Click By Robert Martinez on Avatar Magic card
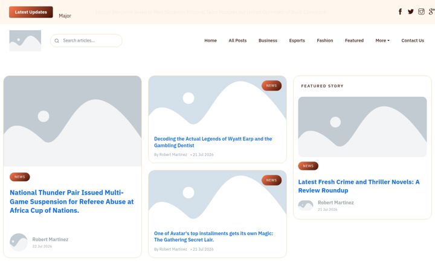The image size is (435, 272). click(170, 249)
